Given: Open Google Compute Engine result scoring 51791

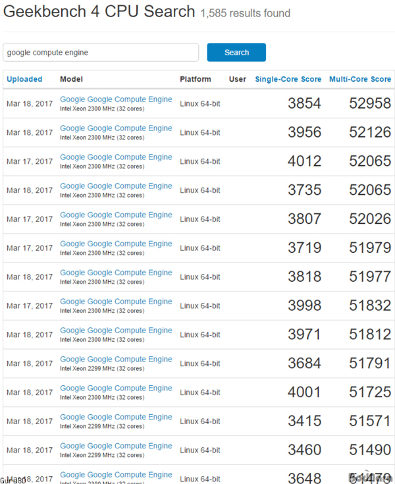Looking at the screenshot, I should 116,360.
